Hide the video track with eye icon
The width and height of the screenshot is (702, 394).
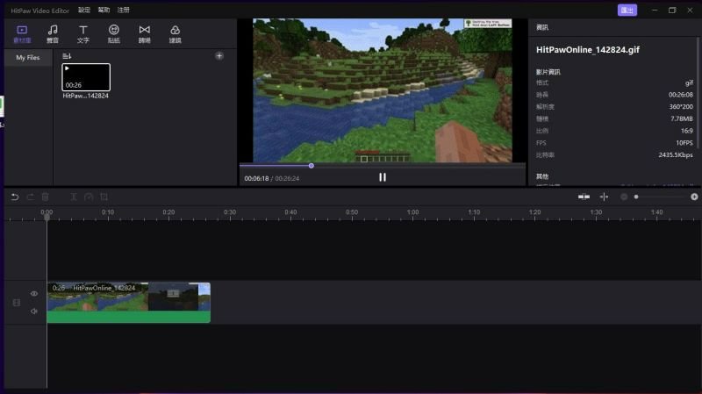point(34,294)
